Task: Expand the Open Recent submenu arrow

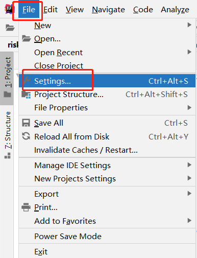Action: coord(189,52)
